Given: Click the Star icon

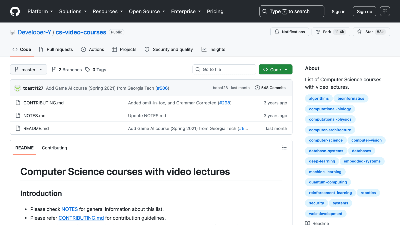Looking at the screenshot, I should pos(359,32).
